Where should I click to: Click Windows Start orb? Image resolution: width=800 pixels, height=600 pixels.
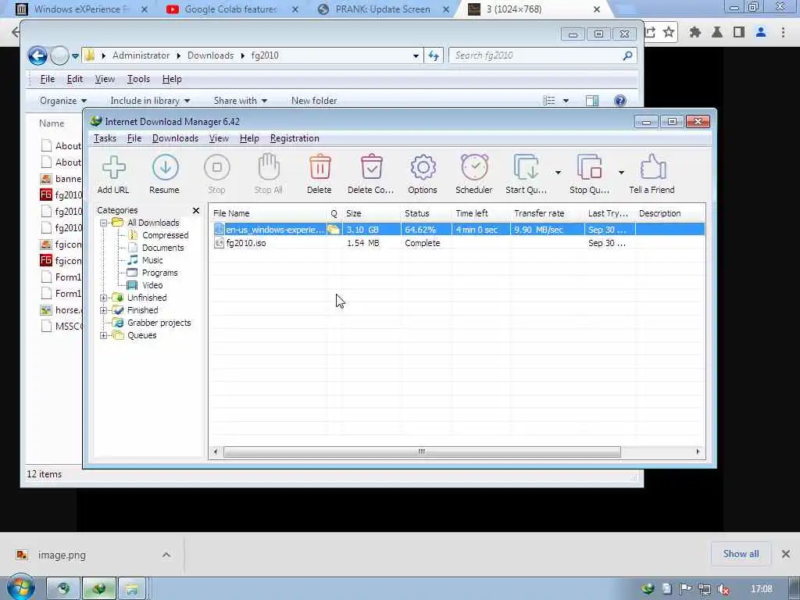(20, 588)
